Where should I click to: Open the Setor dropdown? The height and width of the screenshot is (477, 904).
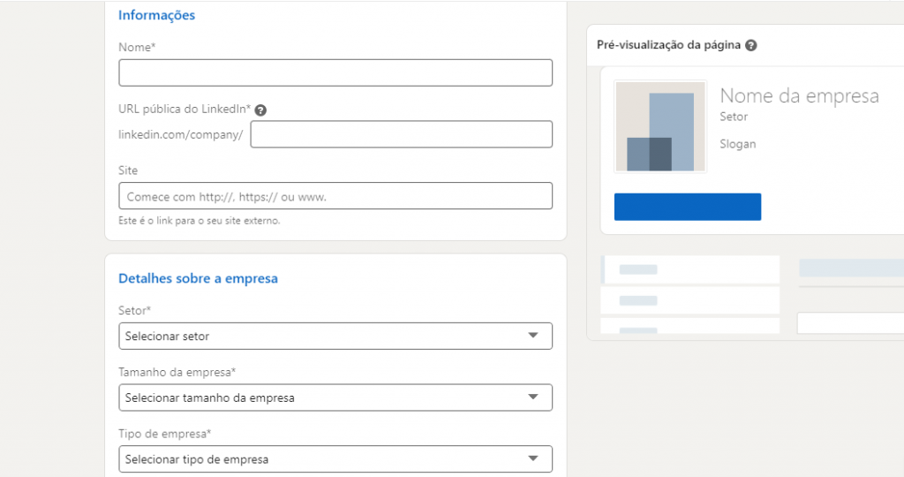pos(335,336)
